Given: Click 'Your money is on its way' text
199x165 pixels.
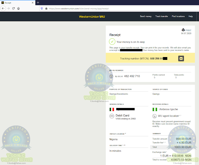Looking at the screenshot, I should [x=131, y=42].
